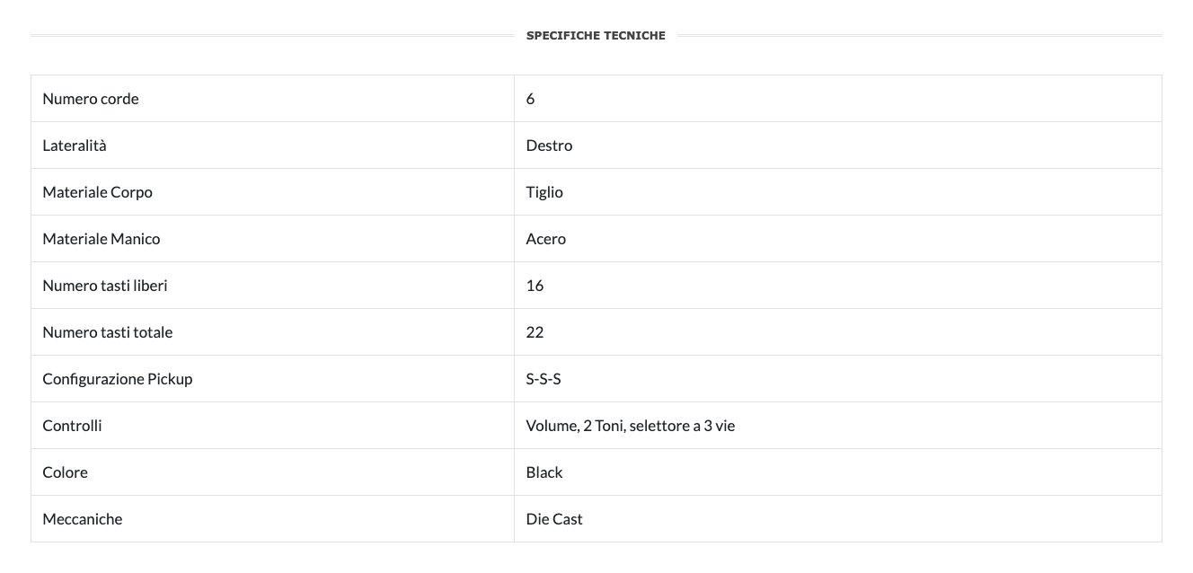
Task: Select the "Numero tasti totale" label
Action: click(x=108, y=332)
